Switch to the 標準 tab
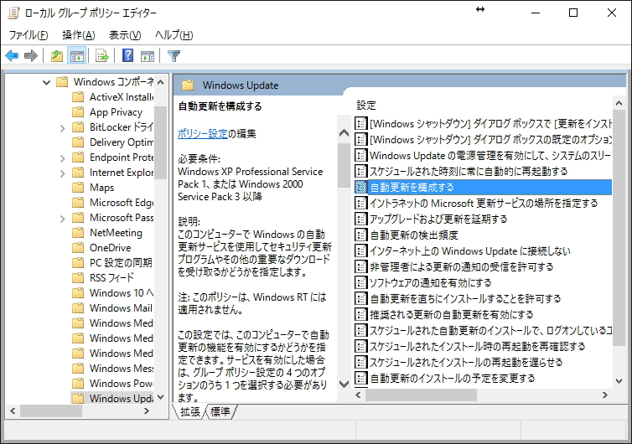This screenshot has height=444, width=632. click(x=220, y=412)
